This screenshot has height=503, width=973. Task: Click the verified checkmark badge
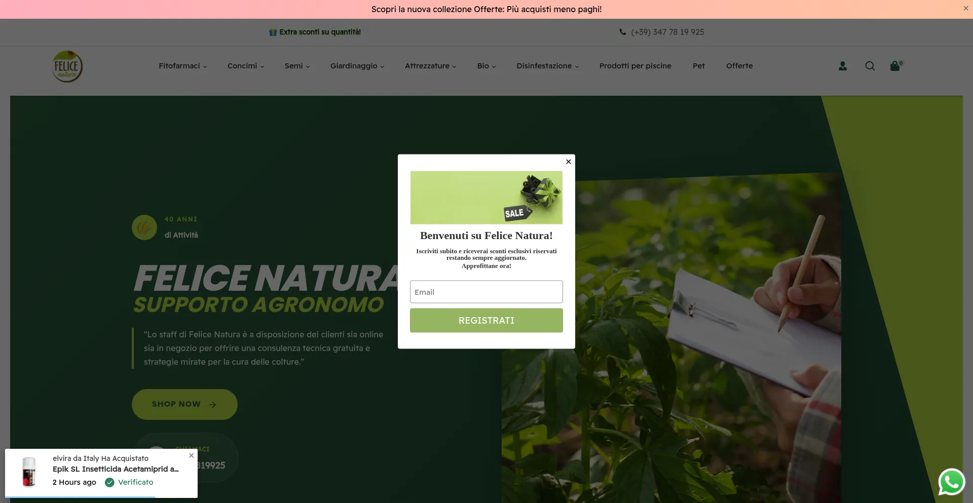coord(109,482)
